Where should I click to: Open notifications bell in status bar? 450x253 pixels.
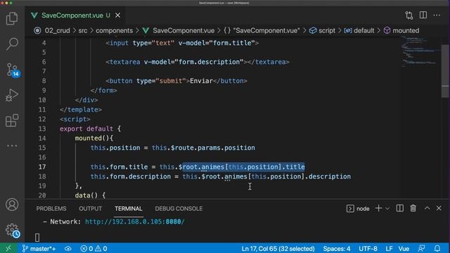point(437,248)
